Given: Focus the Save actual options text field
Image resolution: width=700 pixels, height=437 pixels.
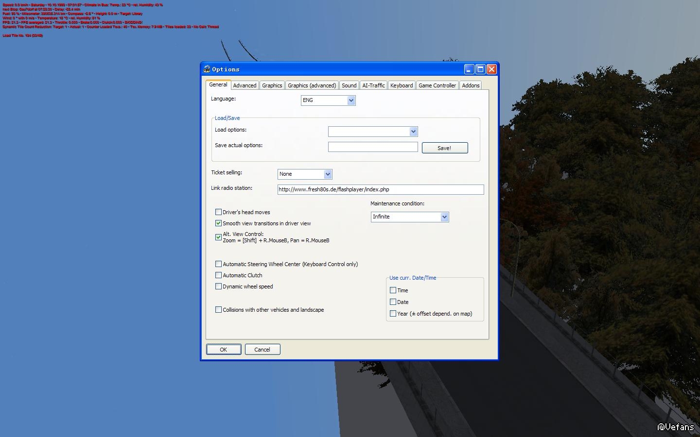Looking at the screenshot, I should 373,147.
